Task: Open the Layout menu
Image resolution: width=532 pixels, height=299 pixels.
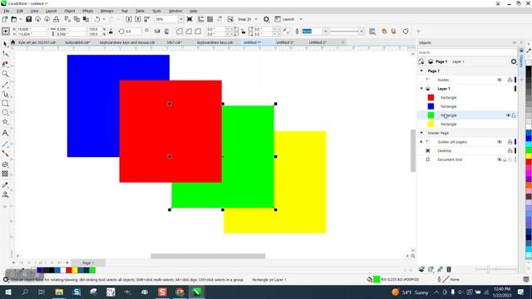Action: point(51,11)
